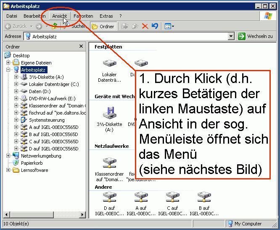
Task: Open the Ansicht menu
Action: [59, 16]
